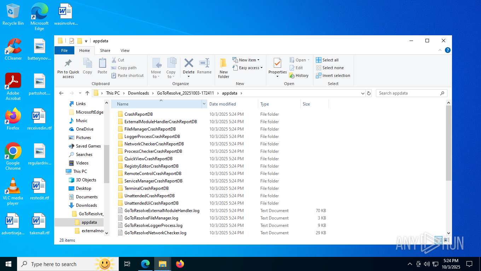481x271 pixels.
Task: Select the CrashReportDB folder
Action: click(x=139, y=114)
